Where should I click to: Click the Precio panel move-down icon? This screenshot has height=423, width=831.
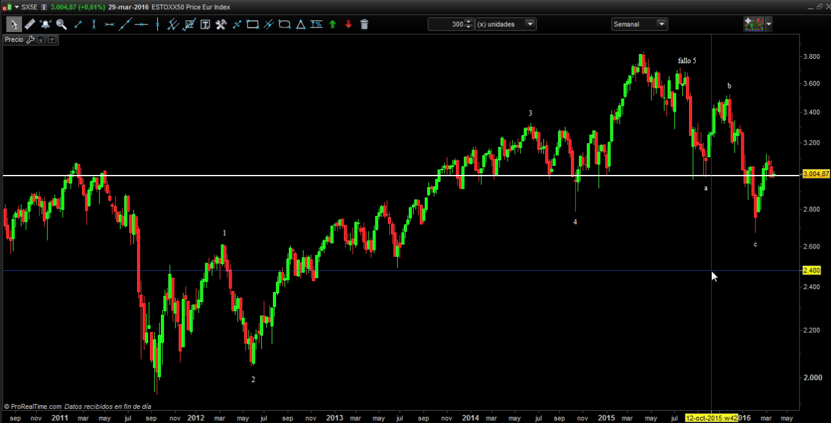click(41, 39)
